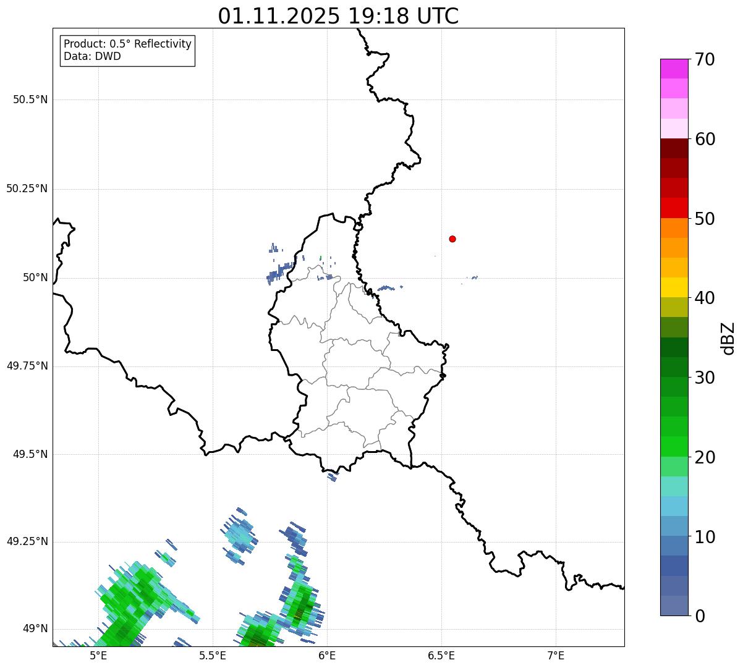Click the blue echo patch near 5.8°E 50°N
The image size is (743, 668).
280,272
